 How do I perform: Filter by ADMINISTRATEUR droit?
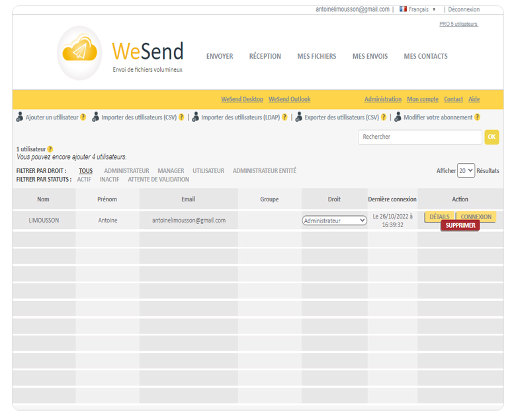click(126, 171)
